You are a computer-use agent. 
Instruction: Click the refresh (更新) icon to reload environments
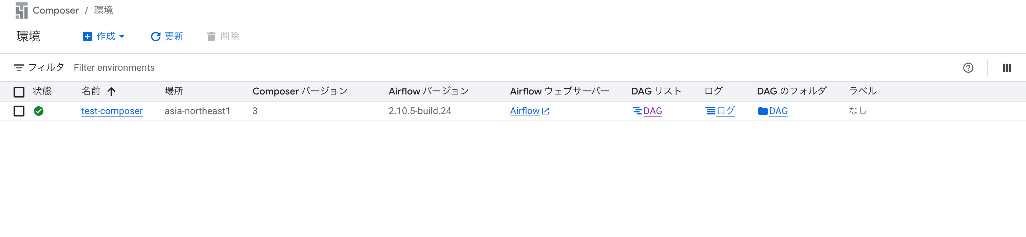tap(155, 36)
